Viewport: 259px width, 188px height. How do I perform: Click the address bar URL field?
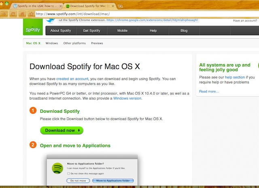147,14
